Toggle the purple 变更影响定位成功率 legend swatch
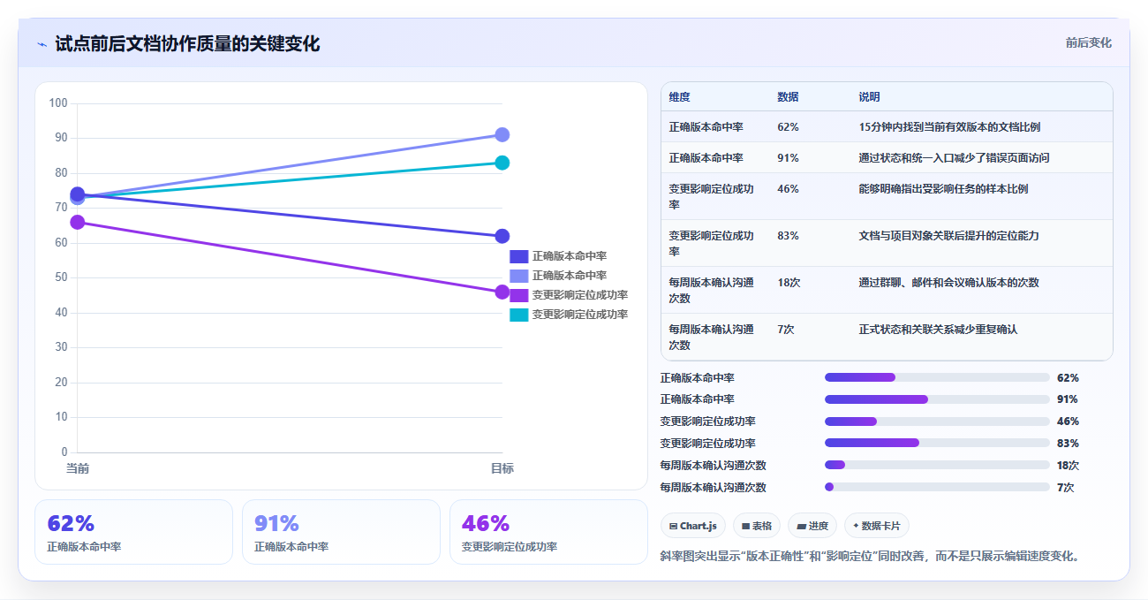This screenshot has height=600, width=1148. [519, 295]
